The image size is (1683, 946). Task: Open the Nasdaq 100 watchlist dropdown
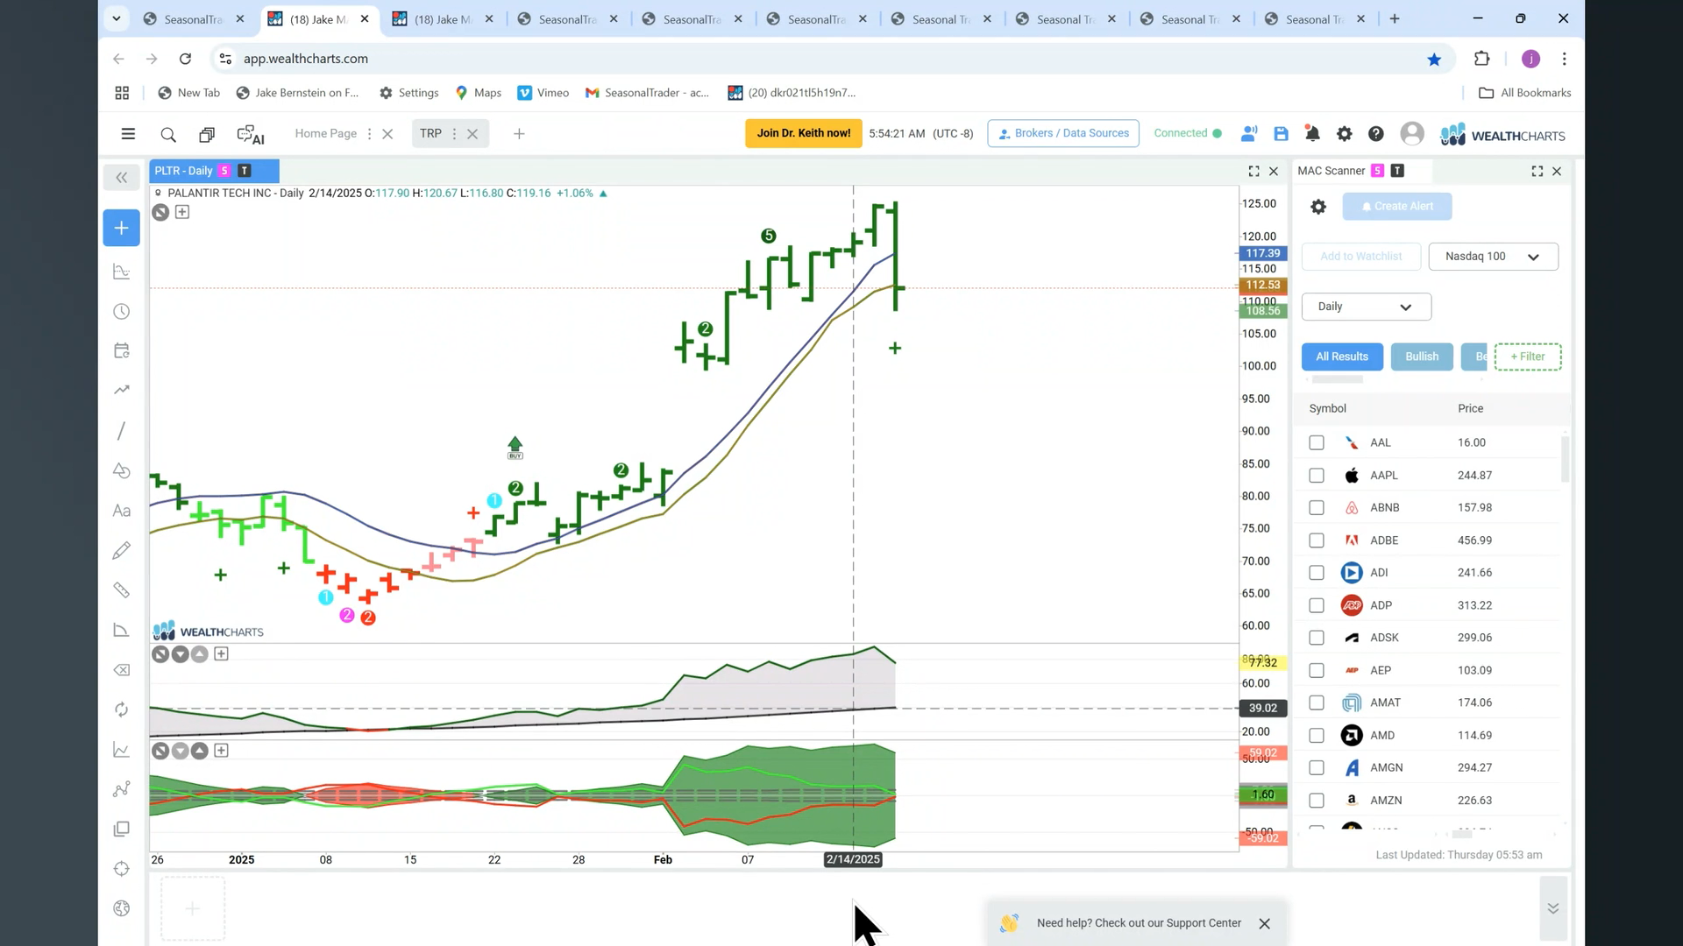coord(1493,257)
